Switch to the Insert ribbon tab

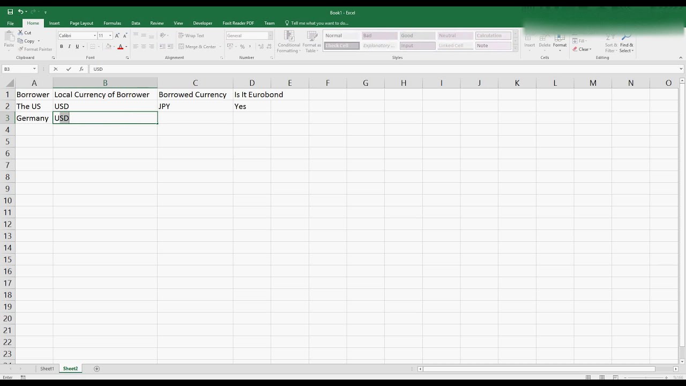[x=54, y=23]
